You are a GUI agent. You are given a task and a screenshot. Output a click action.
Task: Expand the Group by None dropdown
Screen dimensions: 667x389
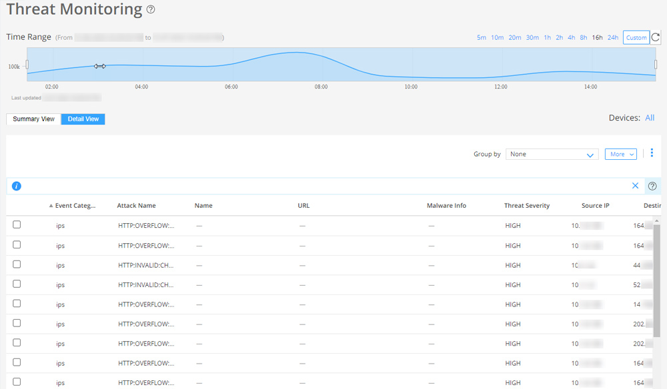[x=552, y=155]
